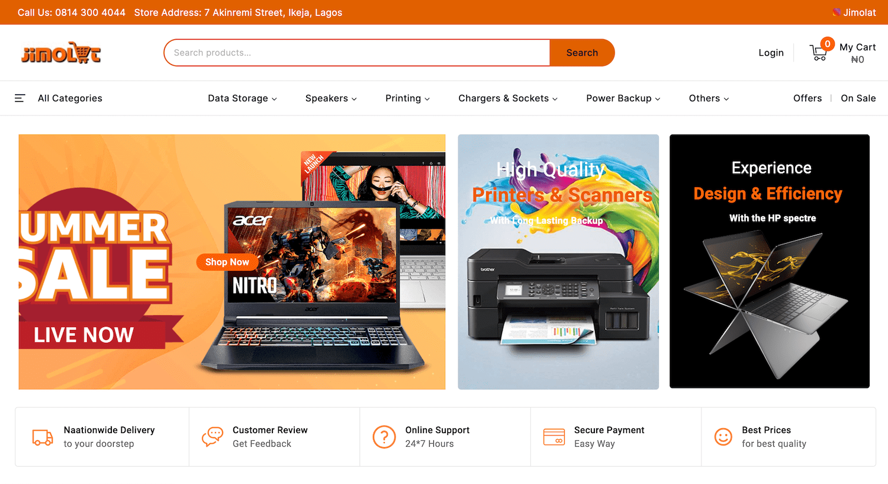Image resolution: width=888 pixels, height=484 pixels.
Task: Click the Nationwide Delivery truck icon
Action: 43,437
